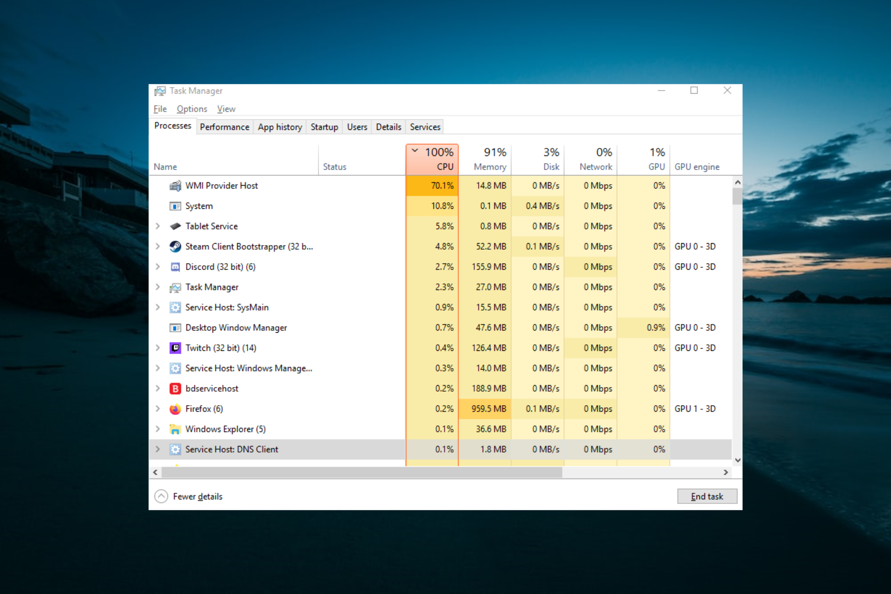Switch to the Services tab

(425, 127)
